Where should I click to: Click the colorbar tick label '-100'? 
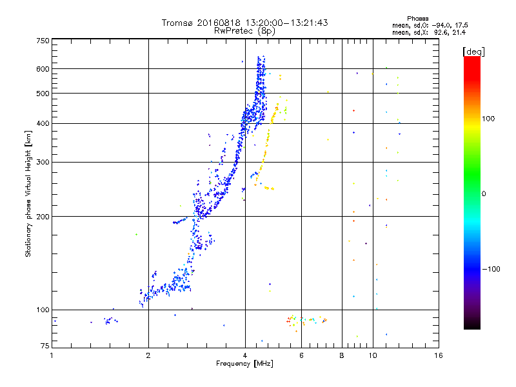tap(491, 269)
